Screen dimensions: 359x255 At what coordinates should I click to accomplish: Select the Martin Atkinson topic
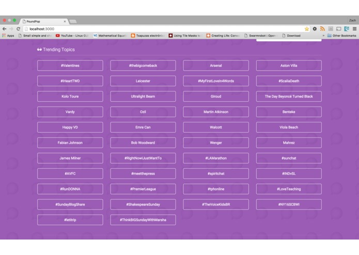pos(216,112)
